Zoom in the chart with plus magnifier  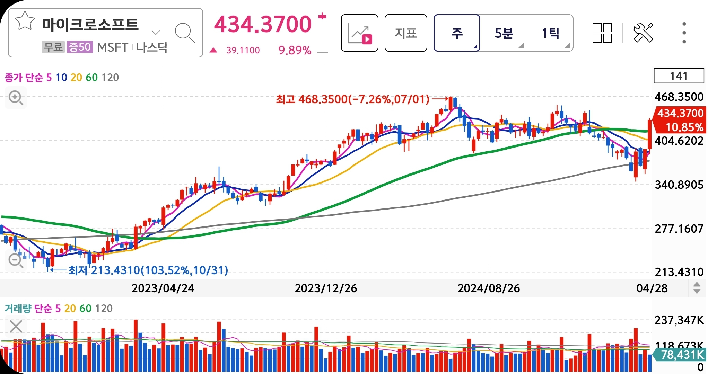click(16, 98)
